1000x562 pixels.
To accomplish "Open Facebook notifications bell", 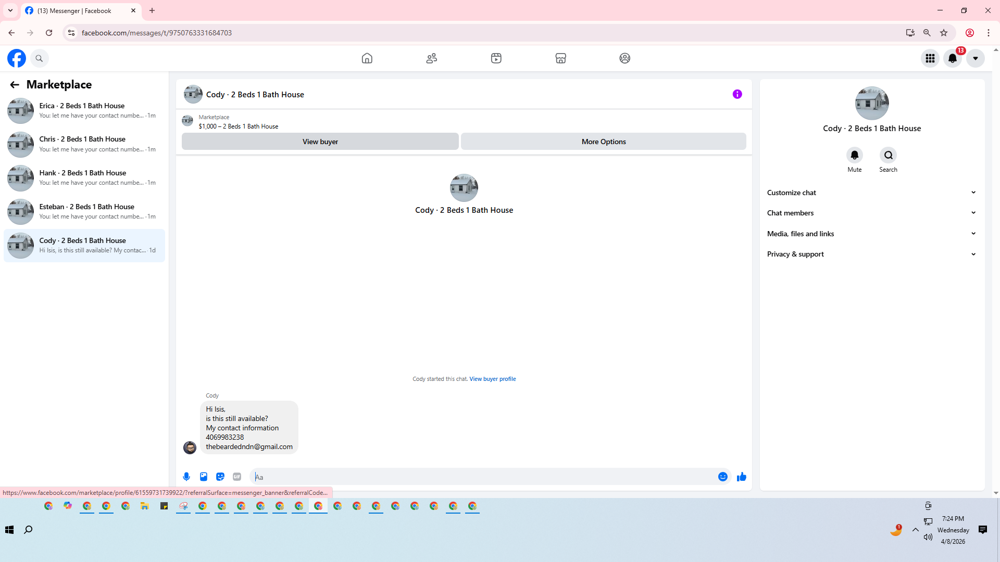I will (x=953, y=58).
